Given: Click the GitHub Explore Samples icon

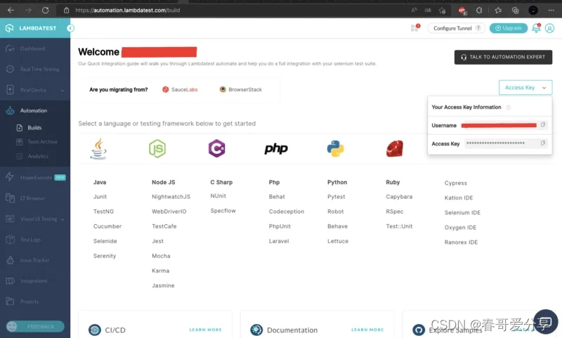Looking at the screenshot, I should tap(419, 330).
